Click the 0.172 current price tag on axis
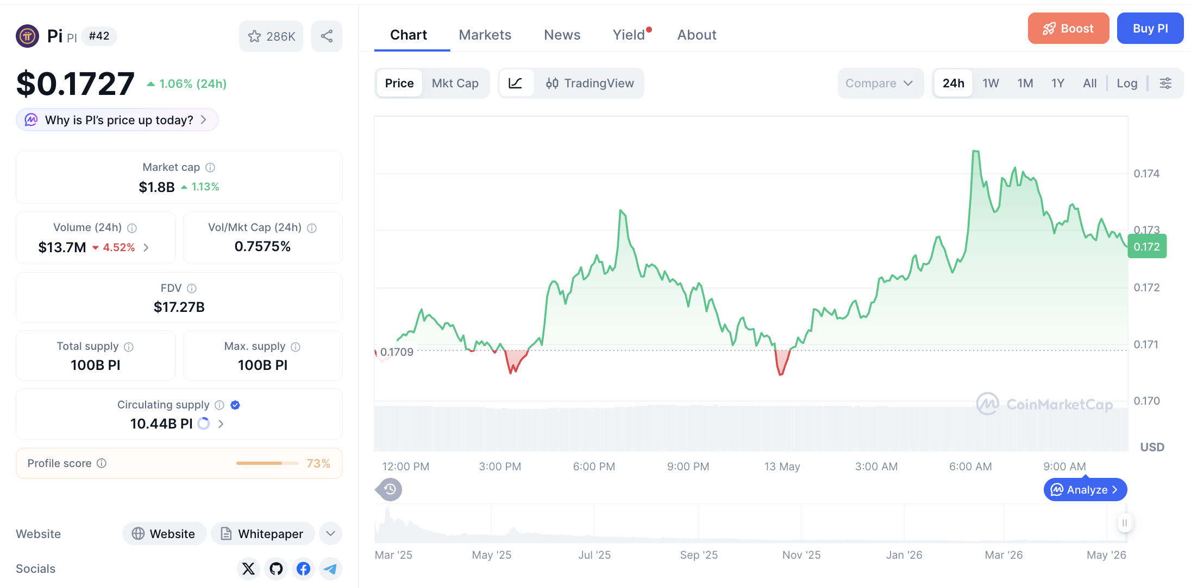This screenshot has height=588, width=1191. click(1147, 247)
